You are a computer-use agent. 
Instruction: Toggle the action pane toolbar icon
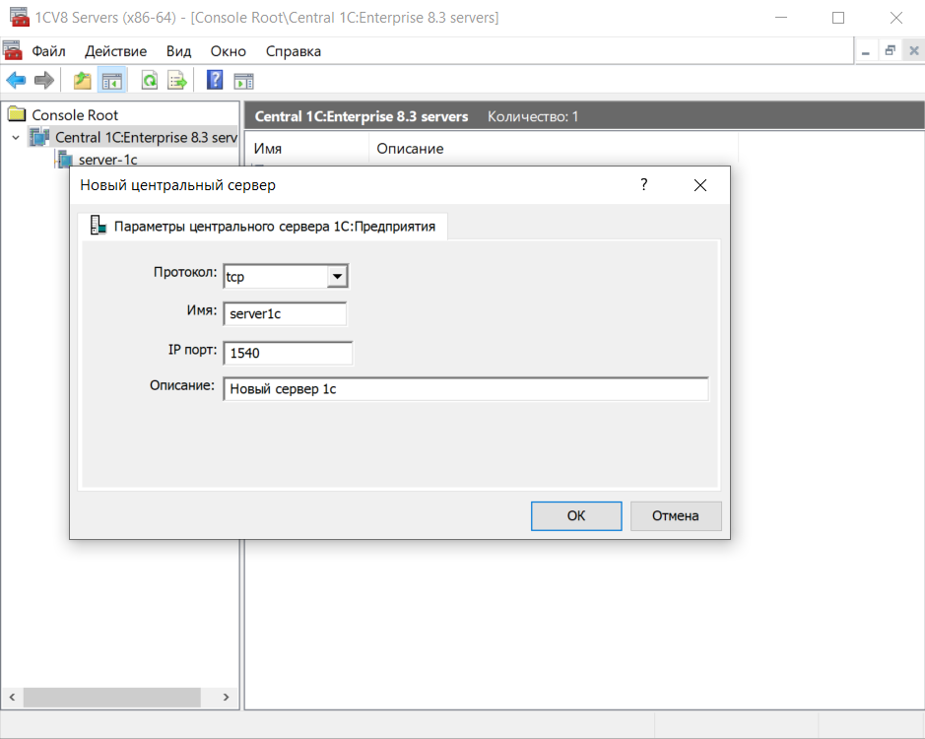click(243, 81)
